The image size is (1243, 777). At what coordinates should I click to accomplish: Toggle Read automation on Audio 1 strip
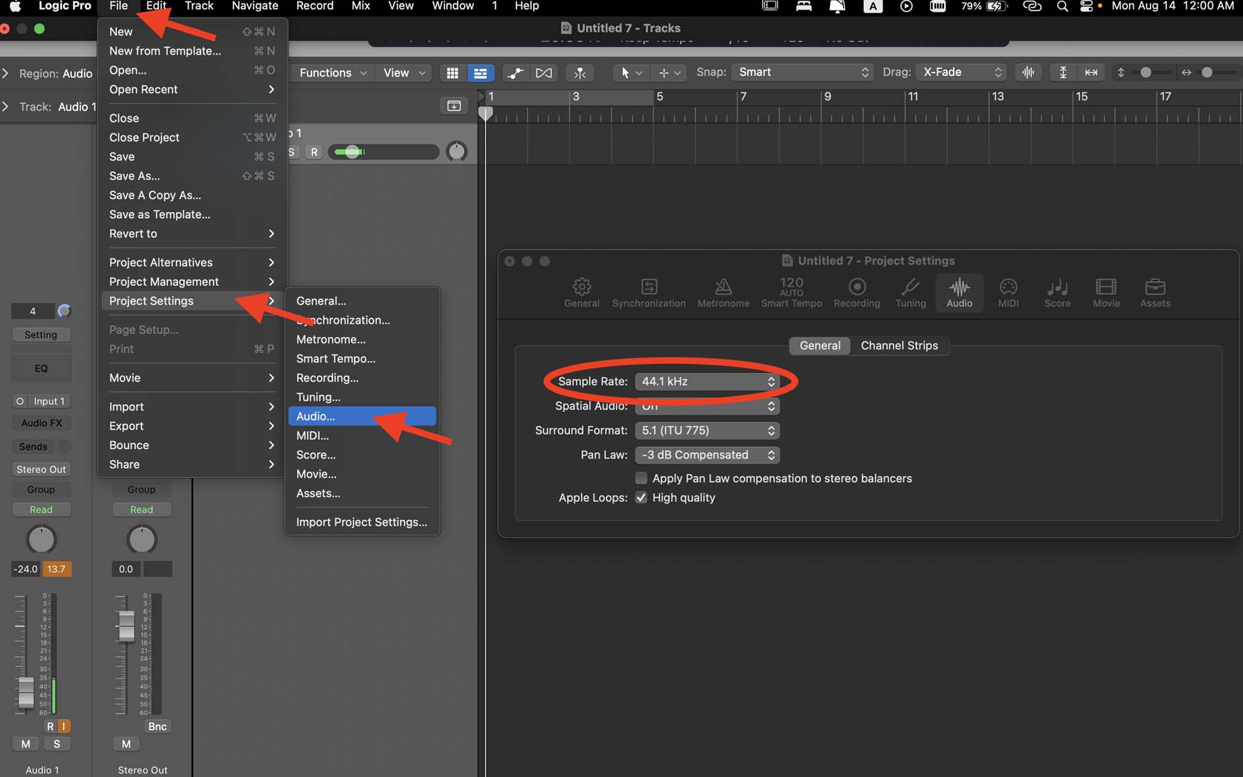coord(41,510)
